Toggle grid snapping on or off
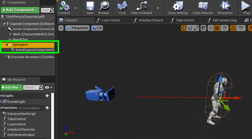This screenshot has height=139, width=252. point(217,28)
